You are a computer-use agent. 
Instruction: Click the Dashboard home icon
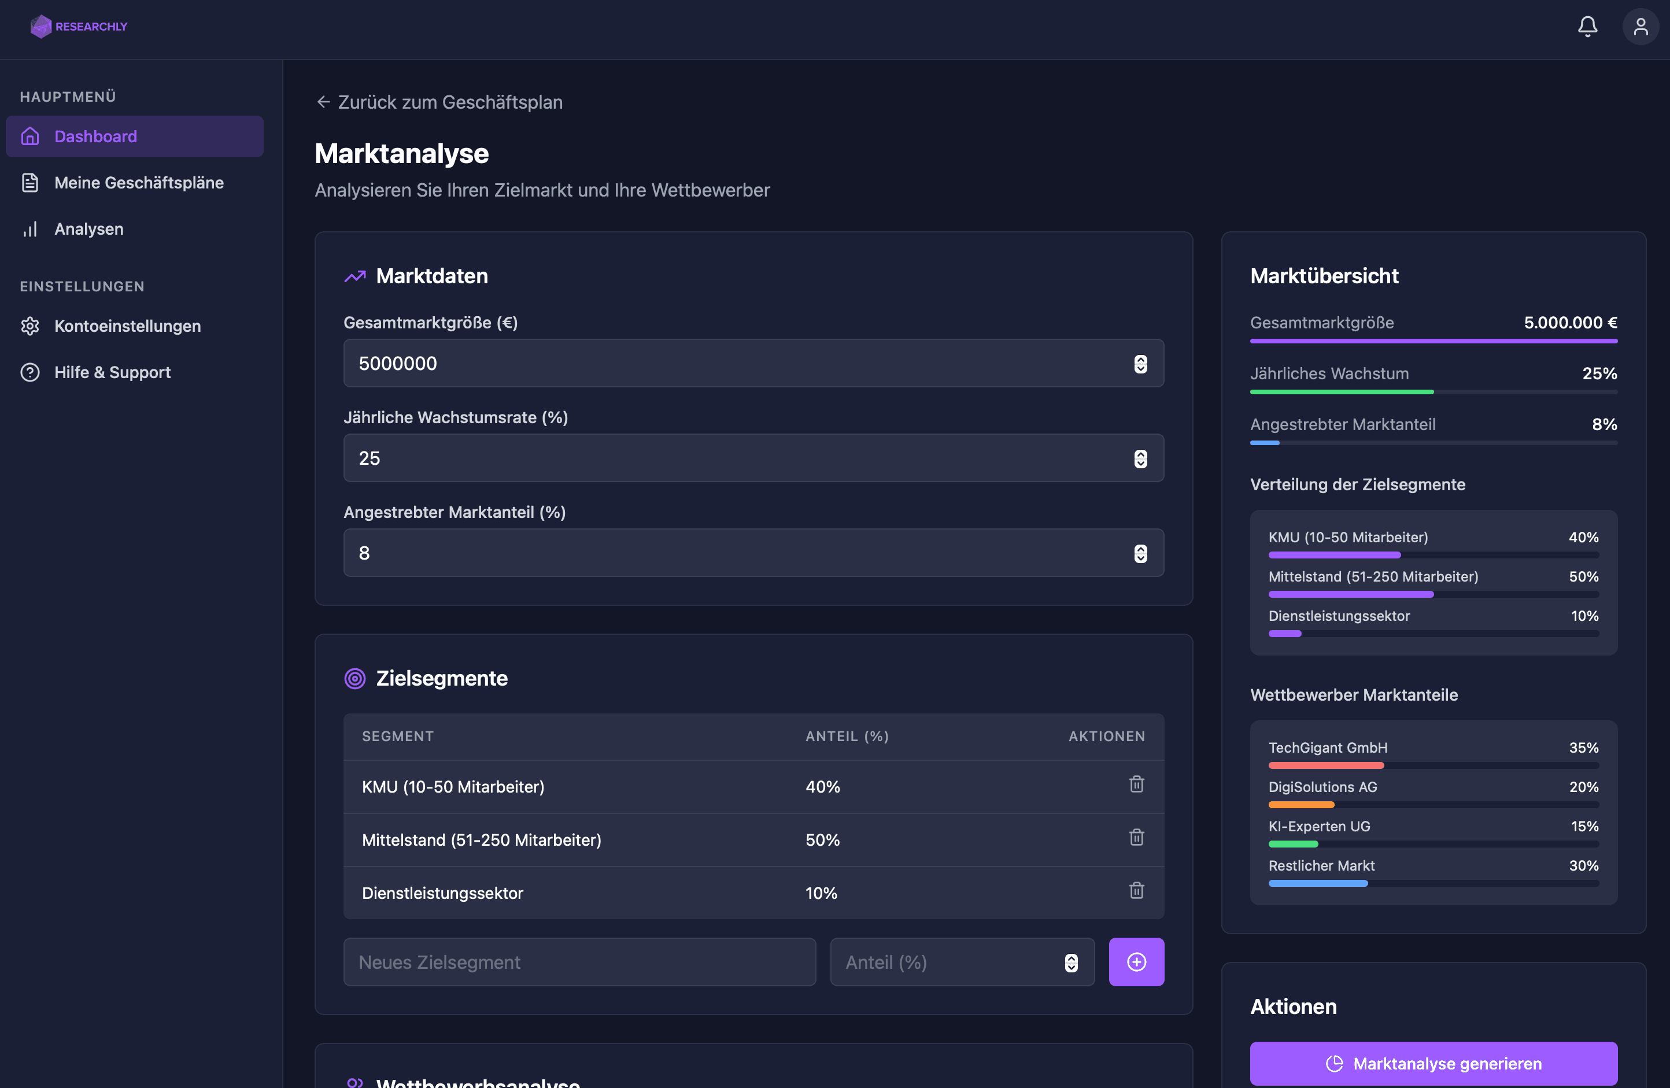tap(30, 136)
